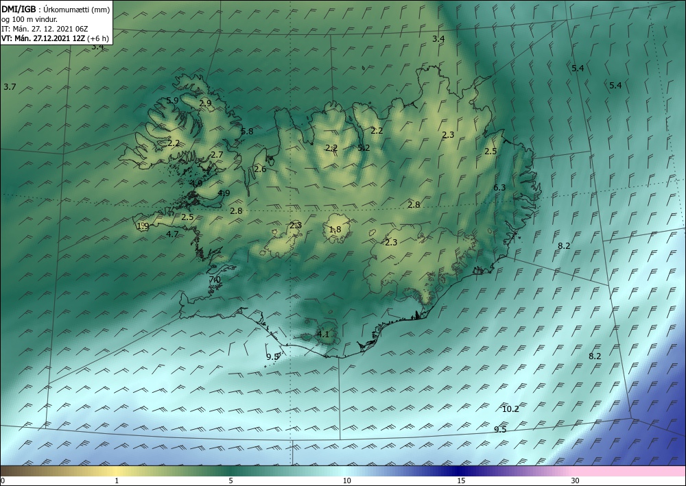686x486 pixels.
Task: Click the 2.7 value on the map
Action: coord(217,155)
